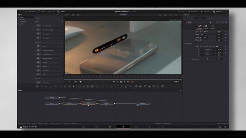Select the MediaOut1 node

(143, 103)
